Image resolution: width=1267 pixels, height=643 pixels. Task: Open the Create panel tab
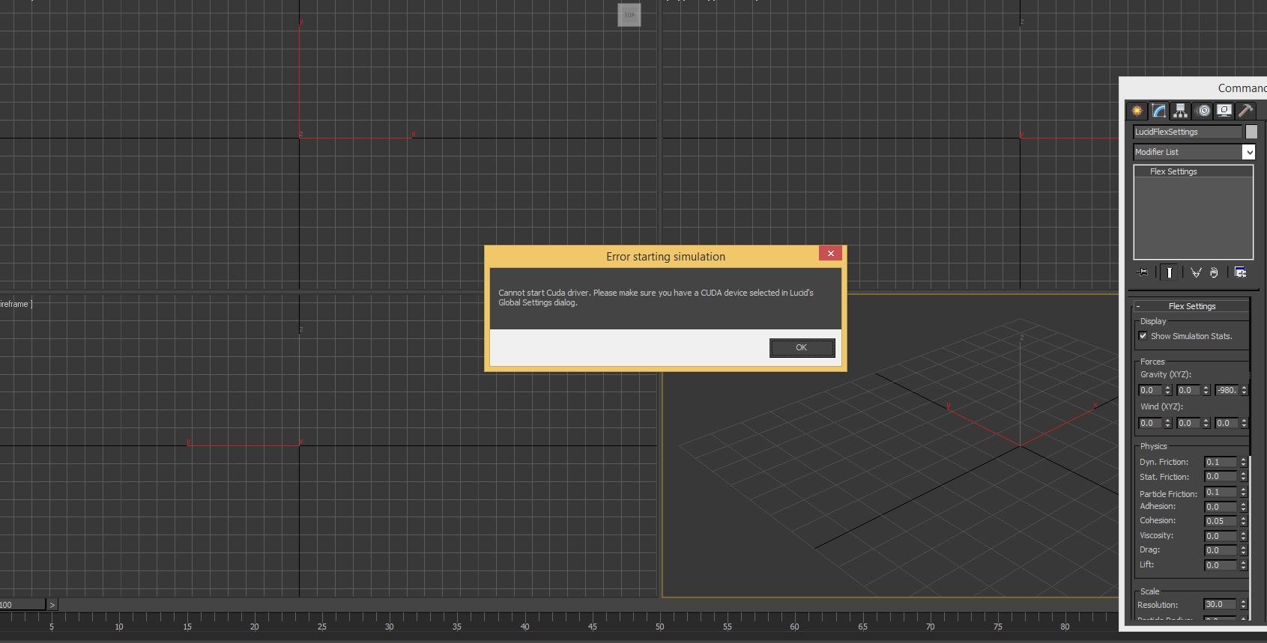[x=1137, y=111]
